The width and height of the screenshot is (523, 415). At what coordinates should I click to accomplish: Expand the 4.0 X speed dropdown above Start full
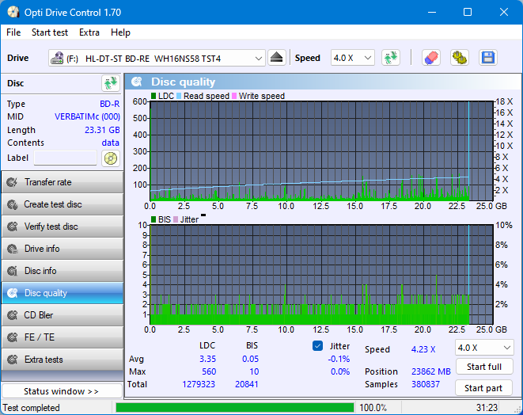pyautogui.click(x=483, y=348)
